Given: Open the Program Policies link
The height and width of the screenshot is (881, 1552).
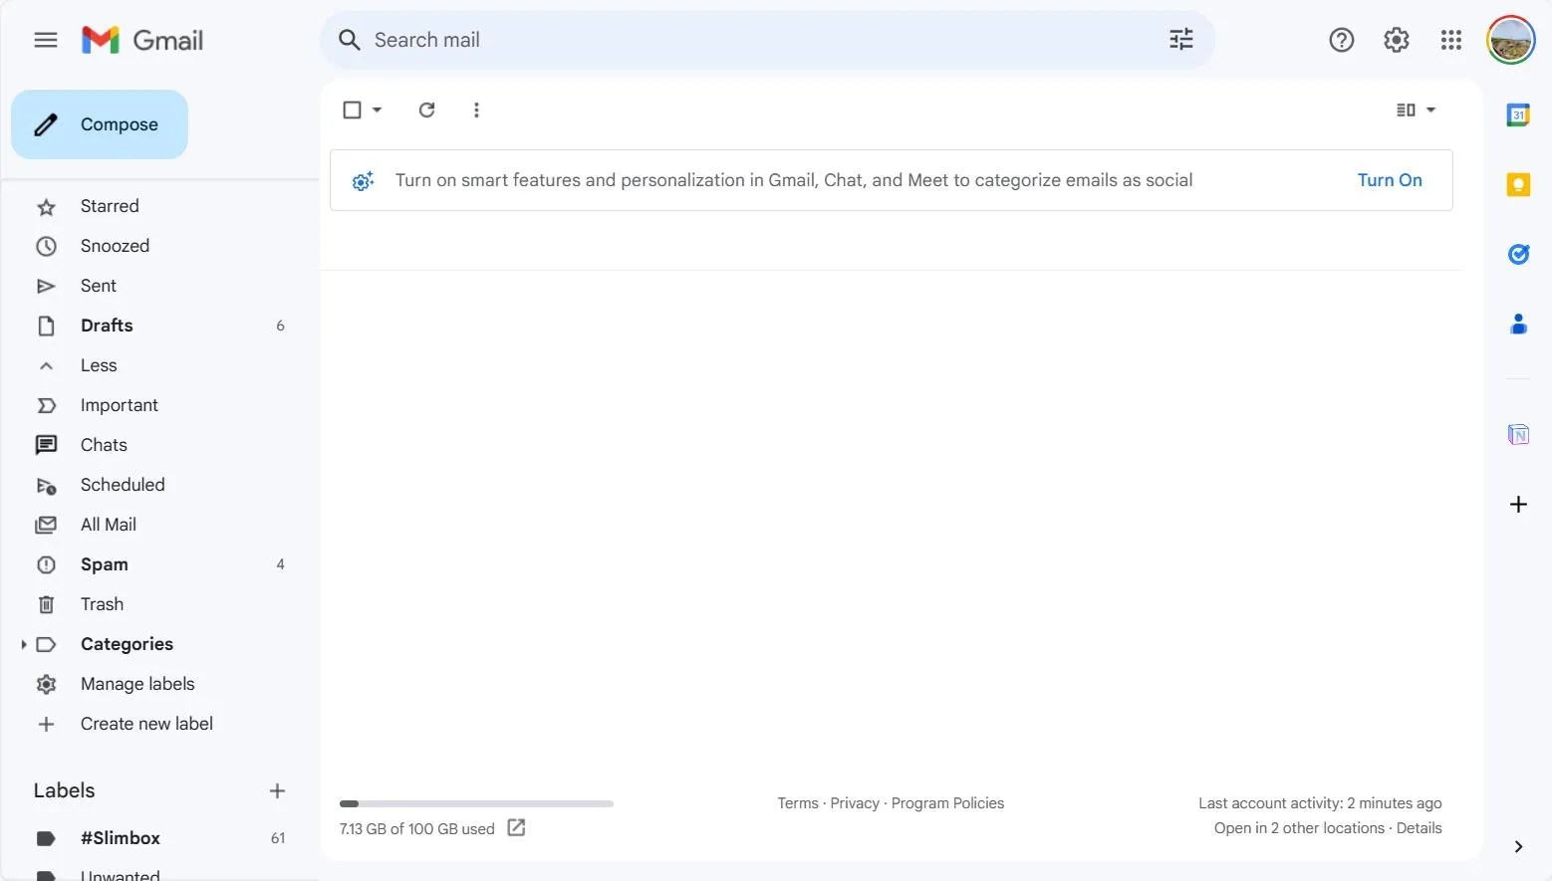Looking at the screenshot, I should point(946,802).
